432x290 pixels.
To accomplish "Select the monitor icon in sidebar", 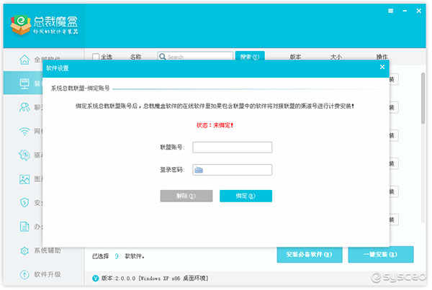I will pyautogui.click(x=24, y=83).
